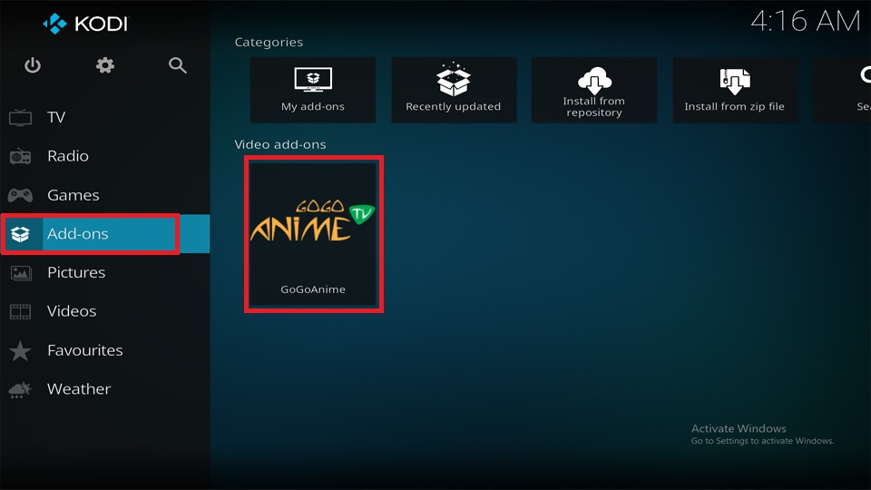
Task: Click the Categories heading
Action: [x=269, y=43]
